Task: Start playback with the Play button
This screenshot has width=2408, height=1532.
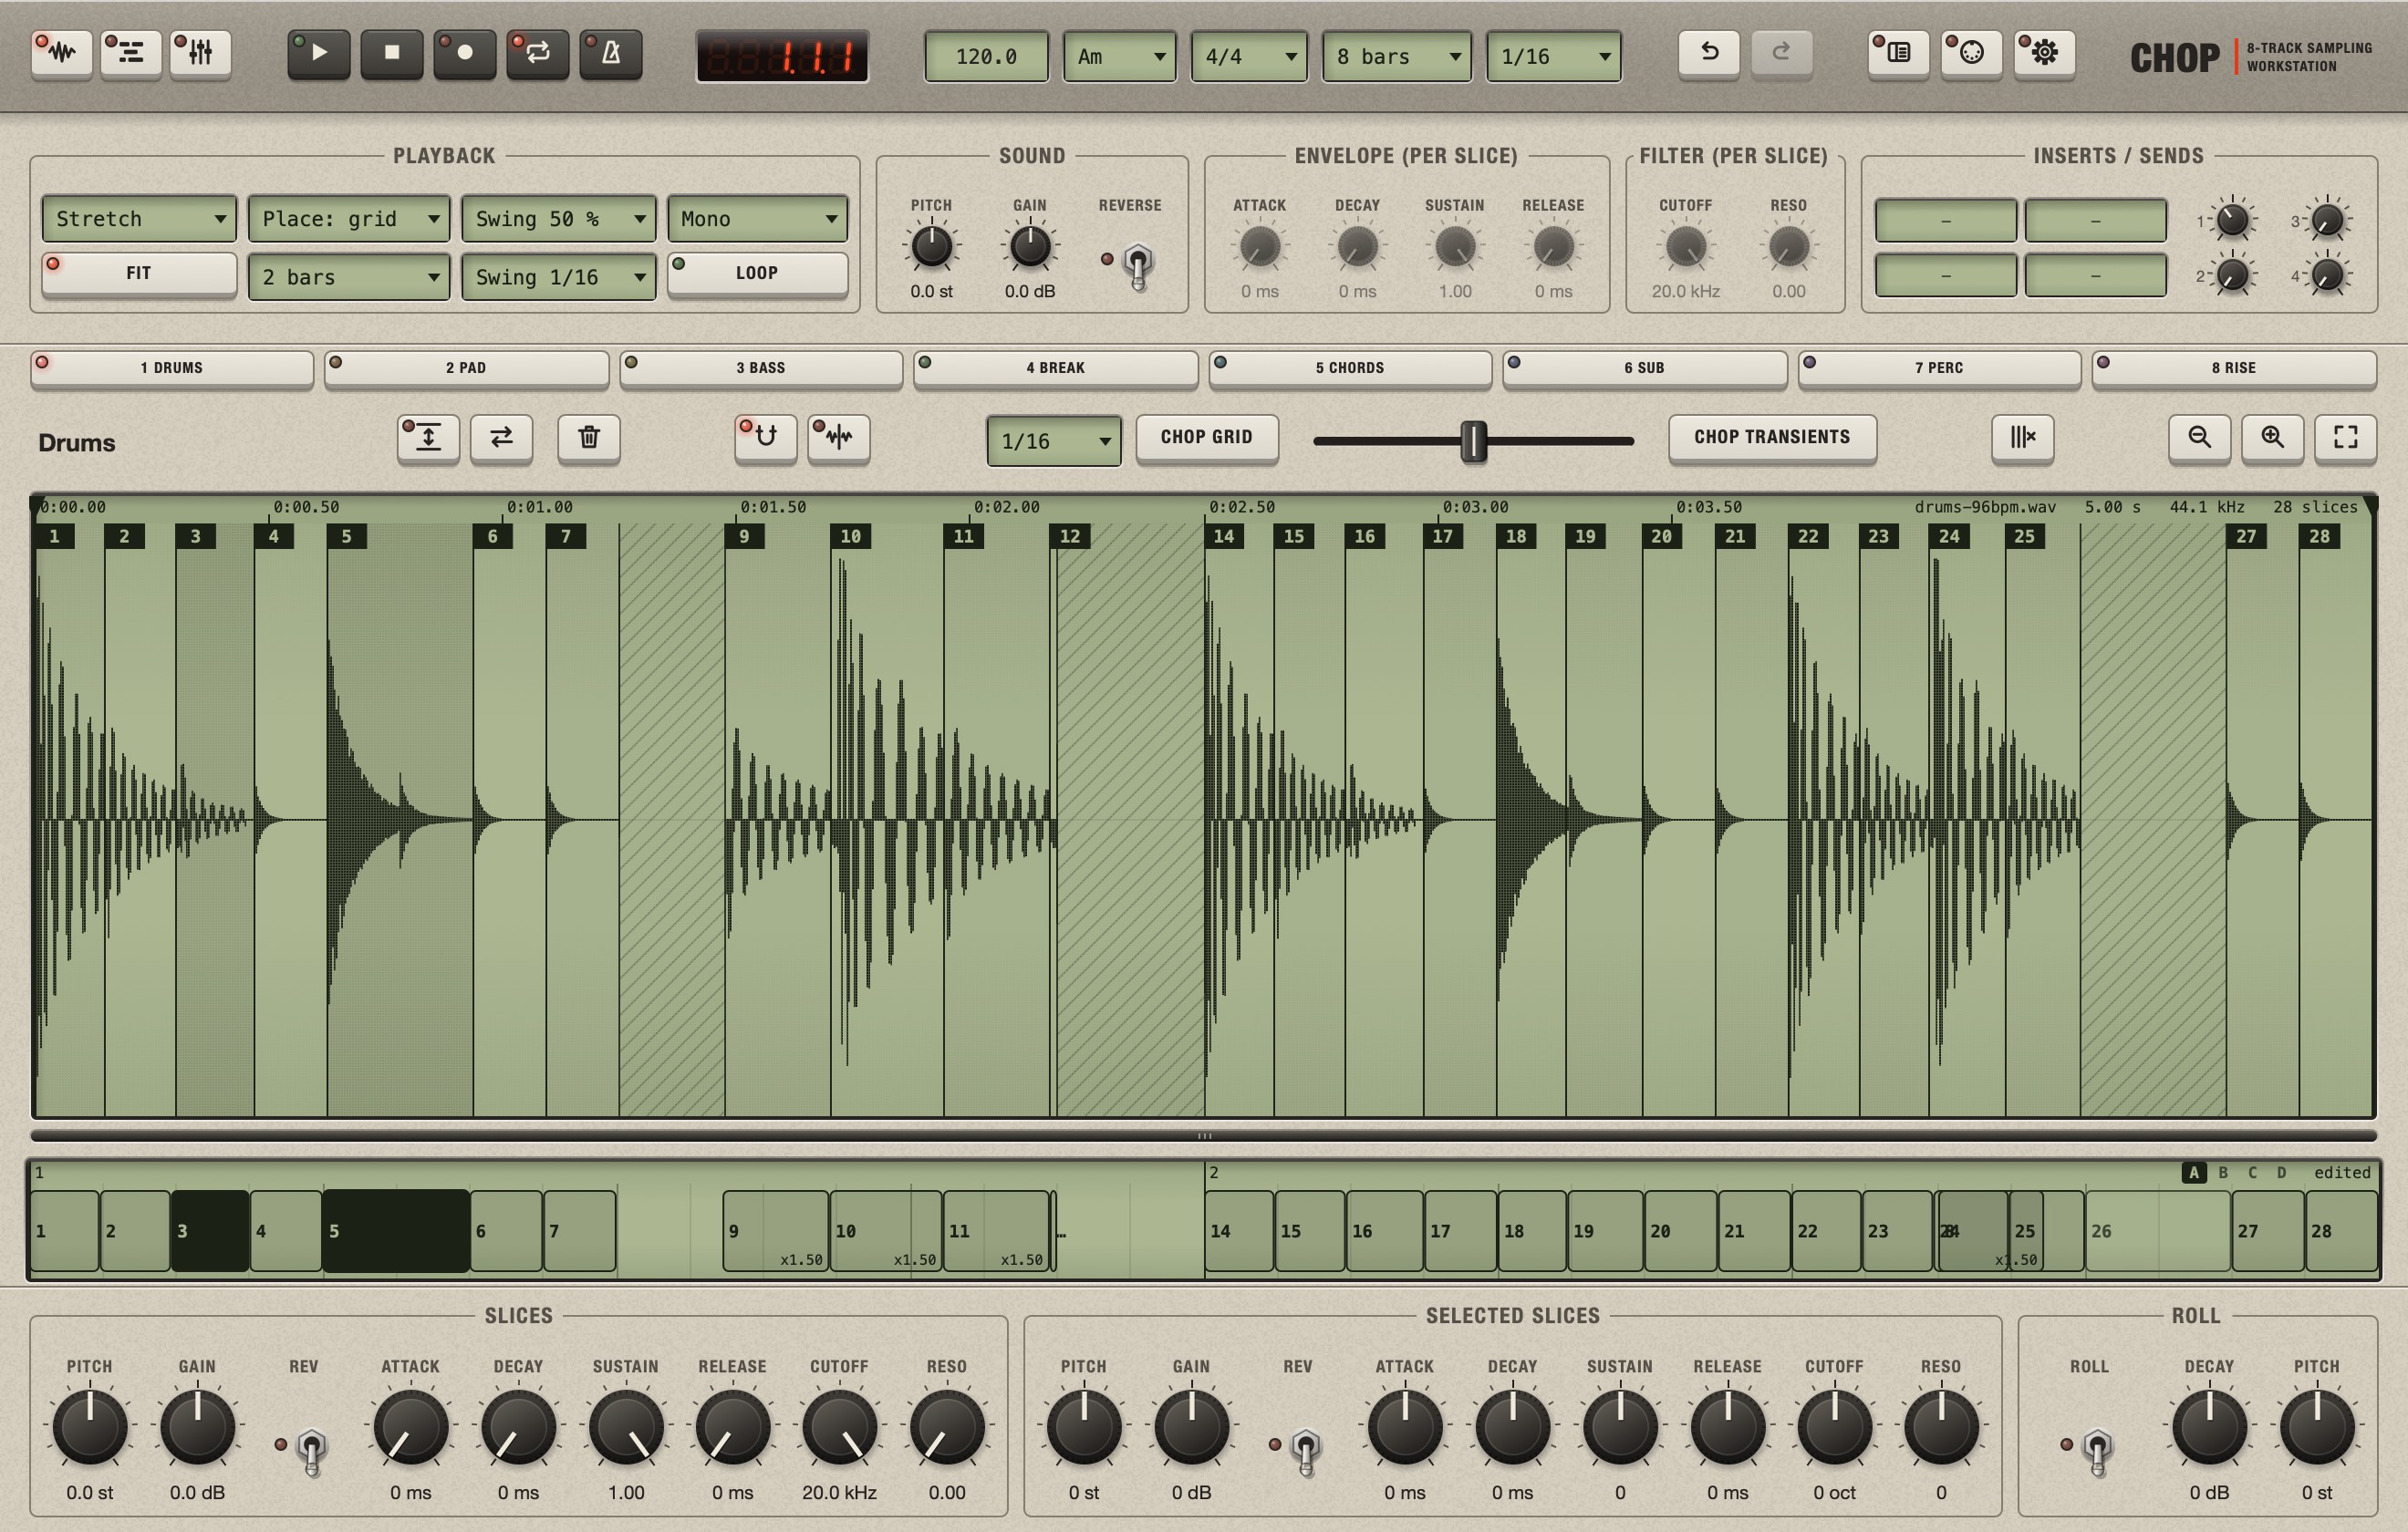Action: (319, 54)
